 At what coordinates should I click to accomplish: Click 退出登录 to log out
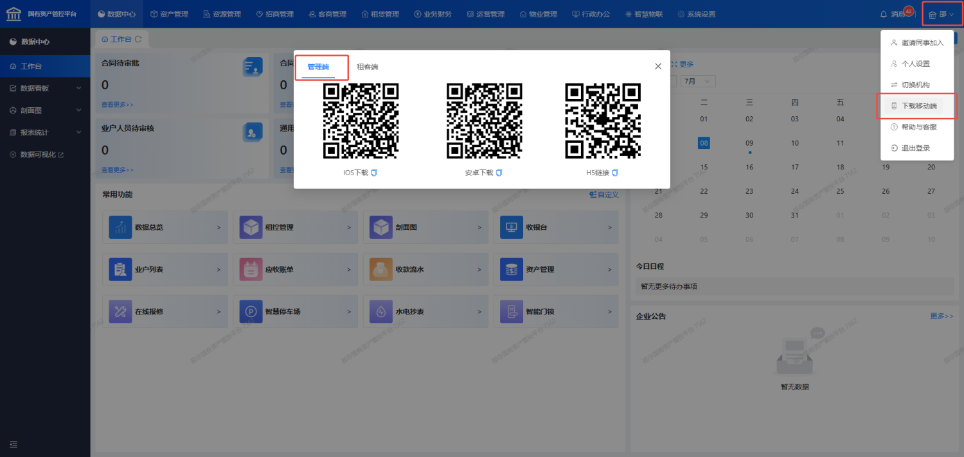[917, 148]
